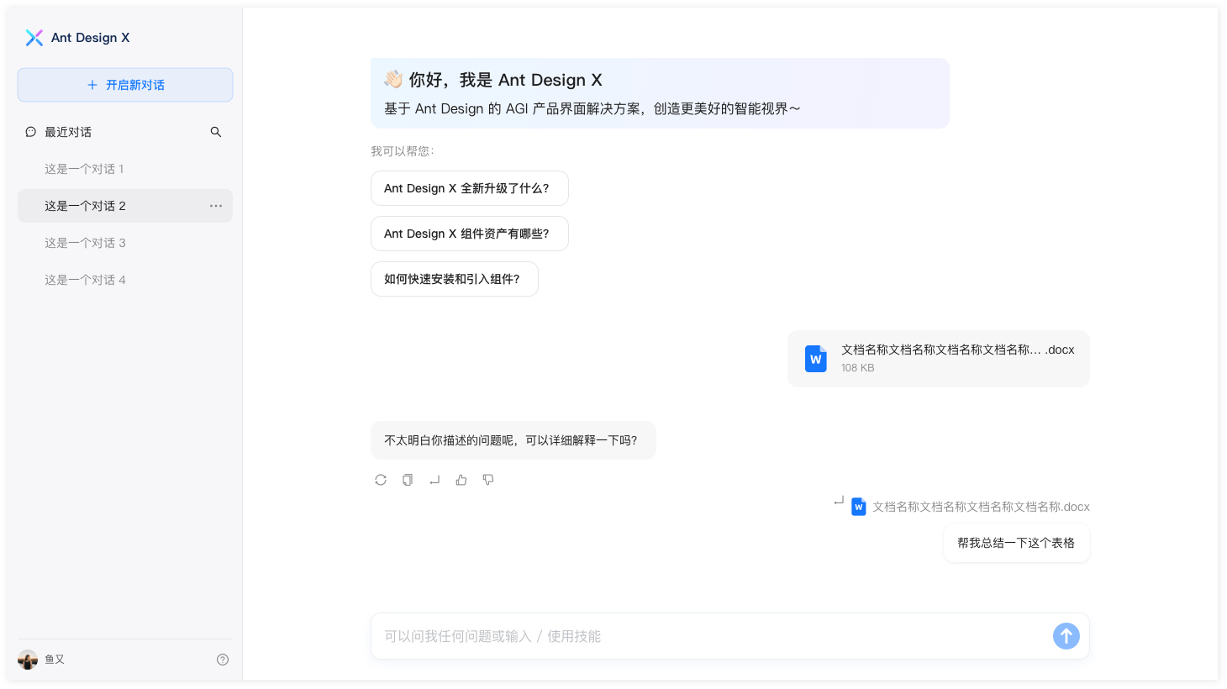Viewport: 1227px width, 689px height.
Task: Click the username 鱼又
Action: click(x=55, y=660)
